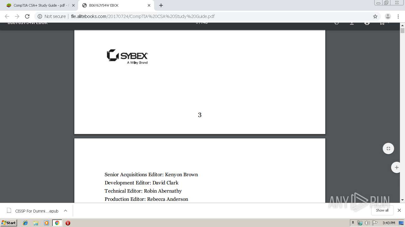The image size is (405, 227).
Task: Click Show desktop icon in tray
Action: click(401, 223)
